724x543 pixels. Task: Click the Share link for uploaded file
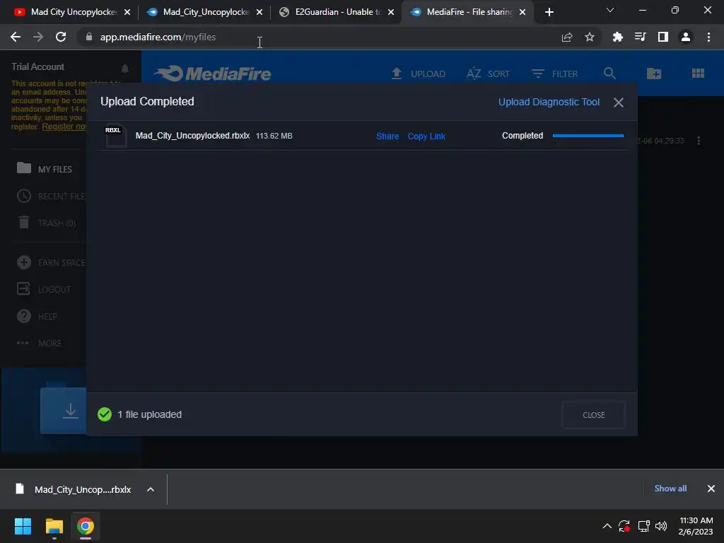[387, 136]
